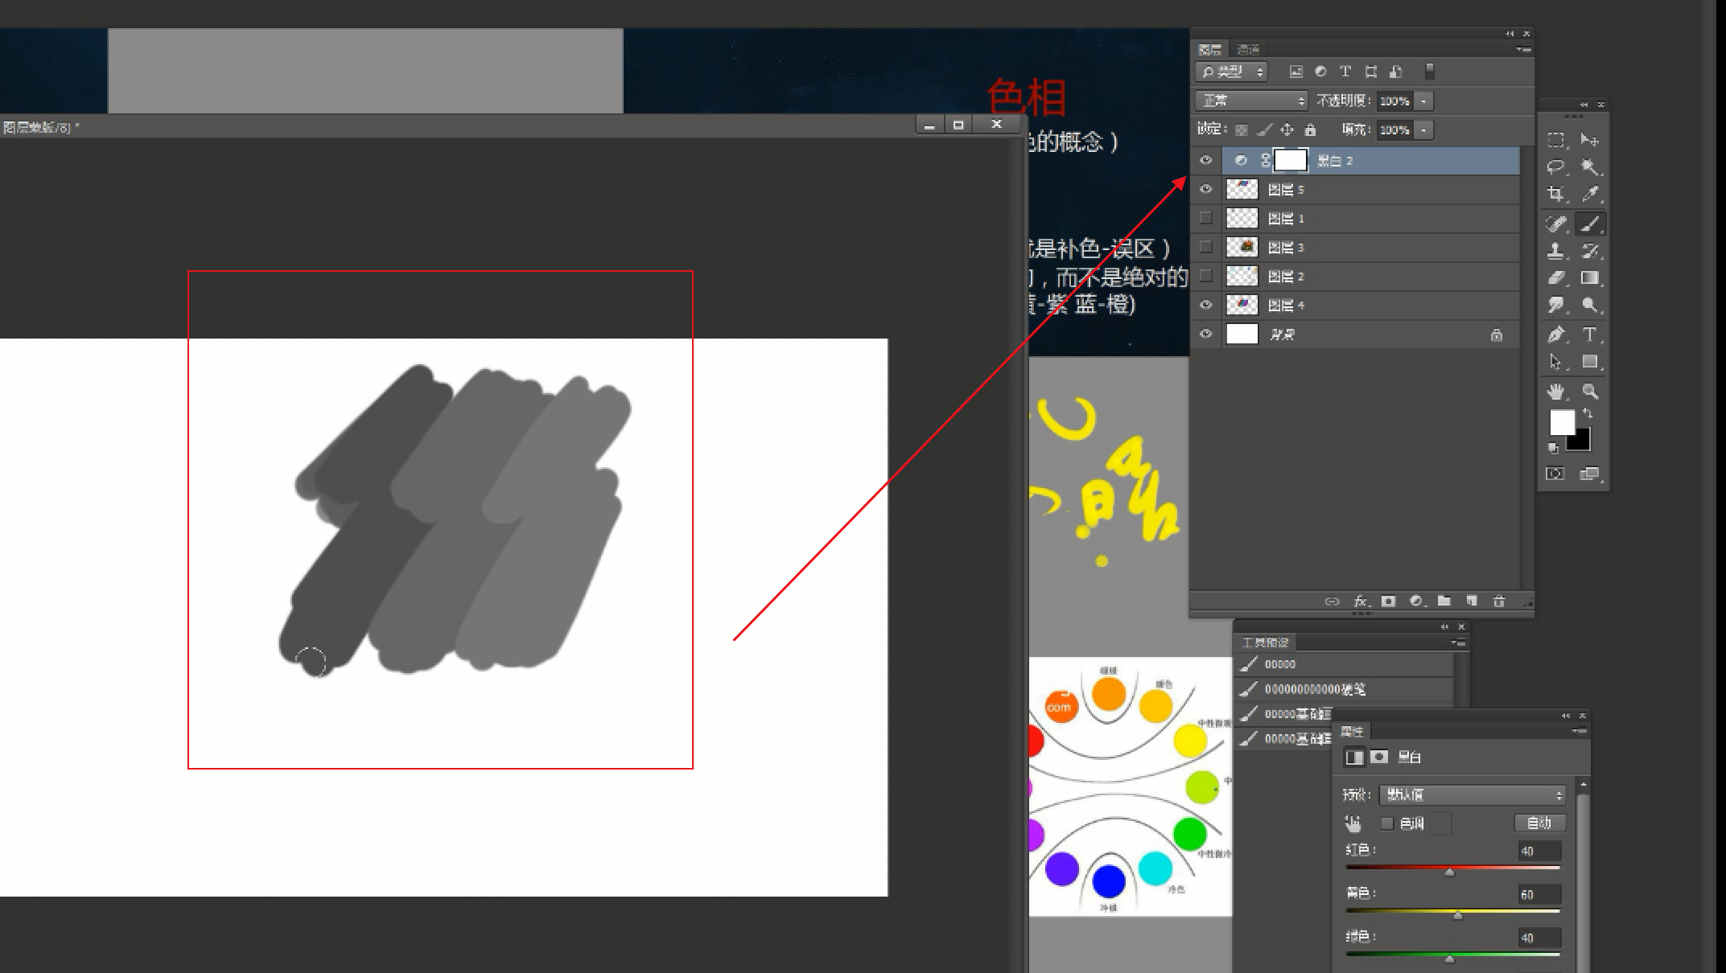
Task: Hide the 图层 5 layer
Action: tap(1205, 190)
